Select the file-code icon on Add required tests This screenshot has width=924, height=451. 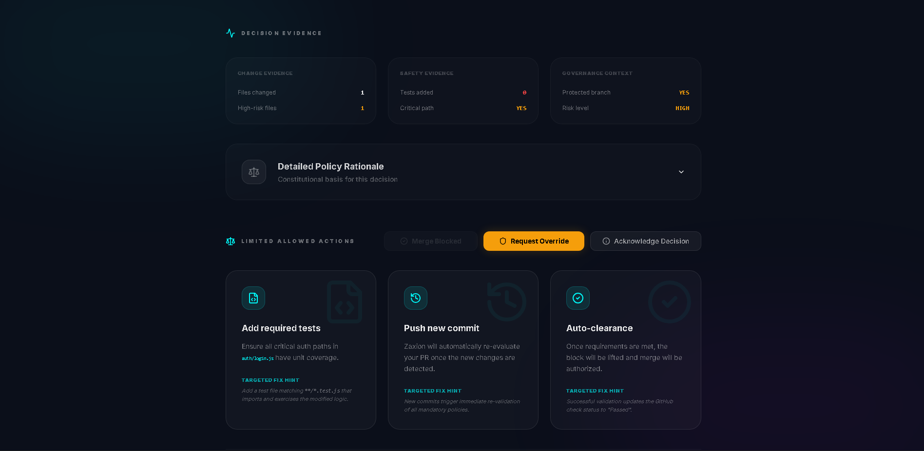coord(253,298)
